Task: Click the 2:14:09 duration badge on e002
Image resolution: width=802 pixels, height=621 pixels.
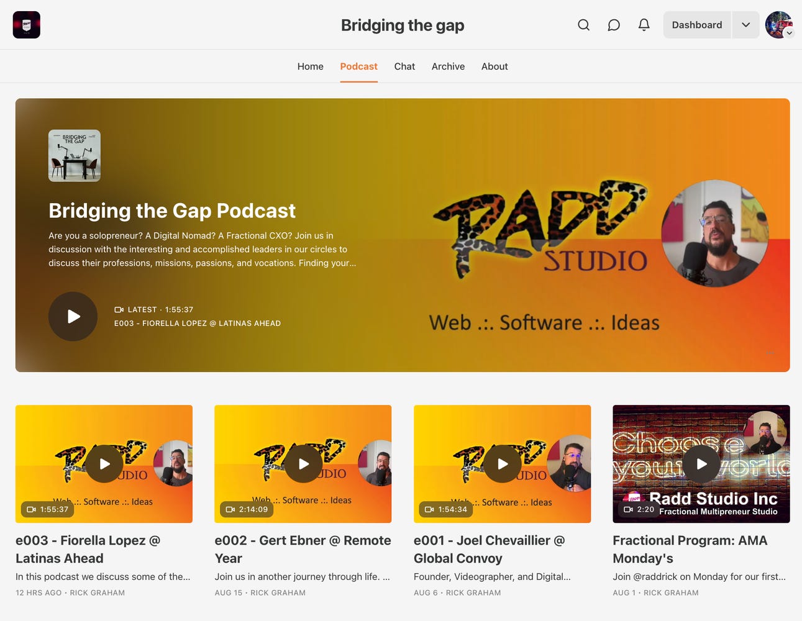Action: (247, 509)
